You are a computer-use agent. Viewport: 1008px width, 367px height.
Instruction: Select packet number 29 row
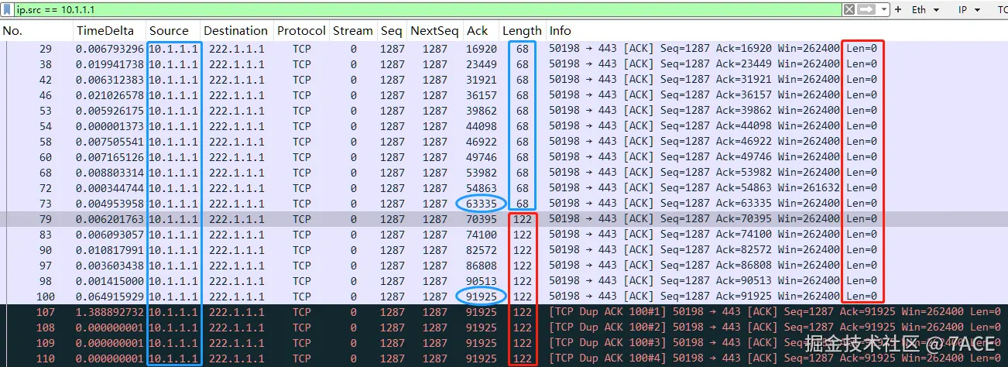[504, 48]
